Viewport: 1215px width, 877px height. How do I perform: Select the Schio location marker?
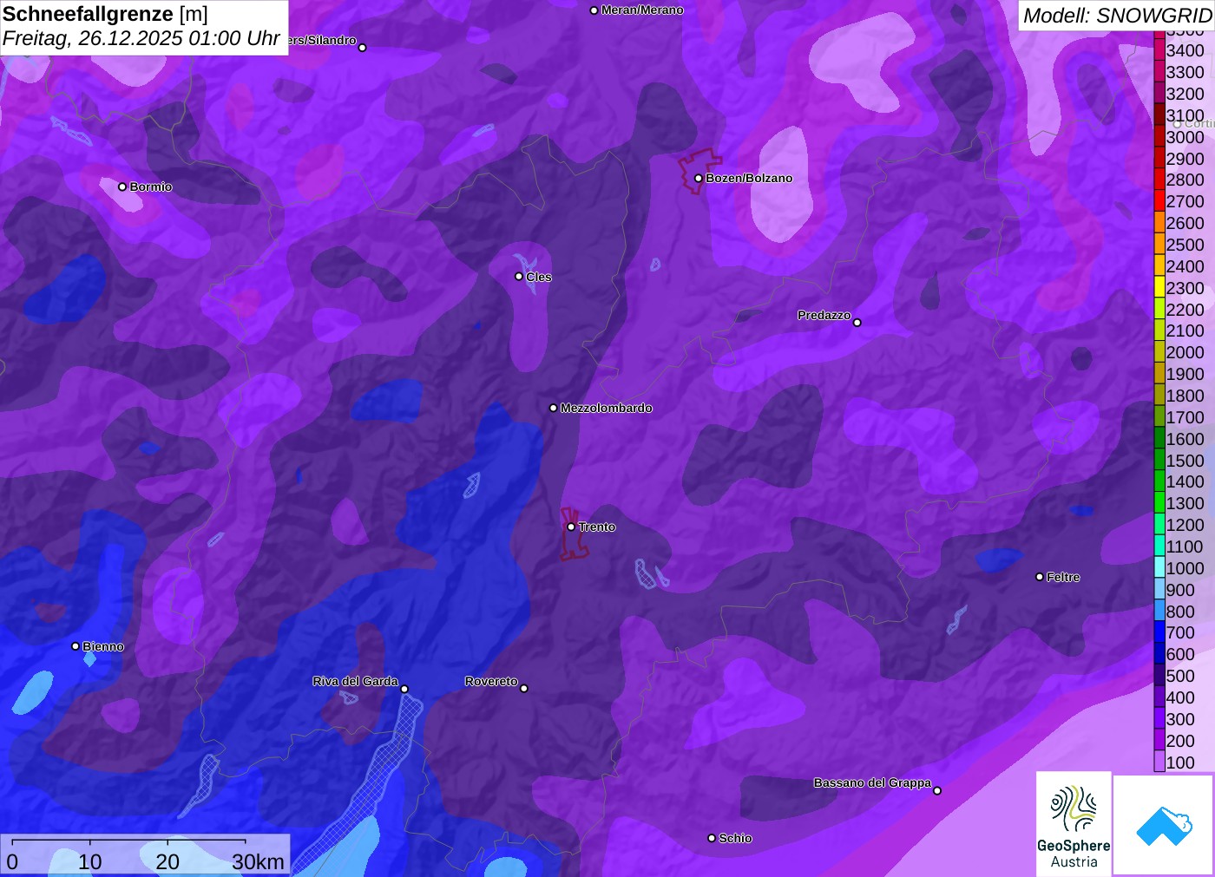[712, 838]
